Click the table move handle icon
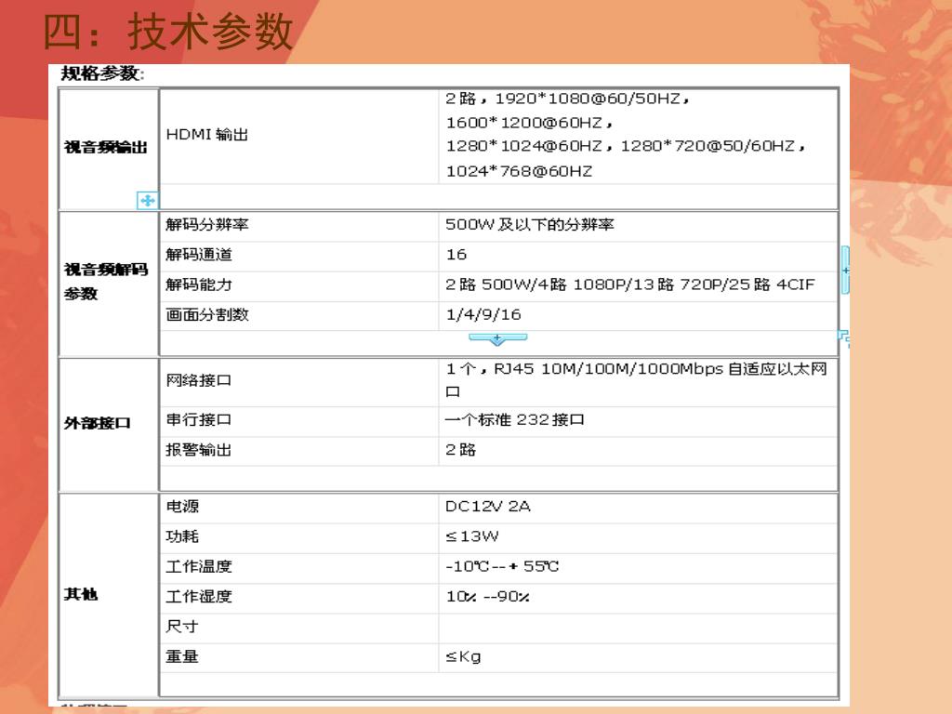This screenshot has height=714, width=952. 148,201
